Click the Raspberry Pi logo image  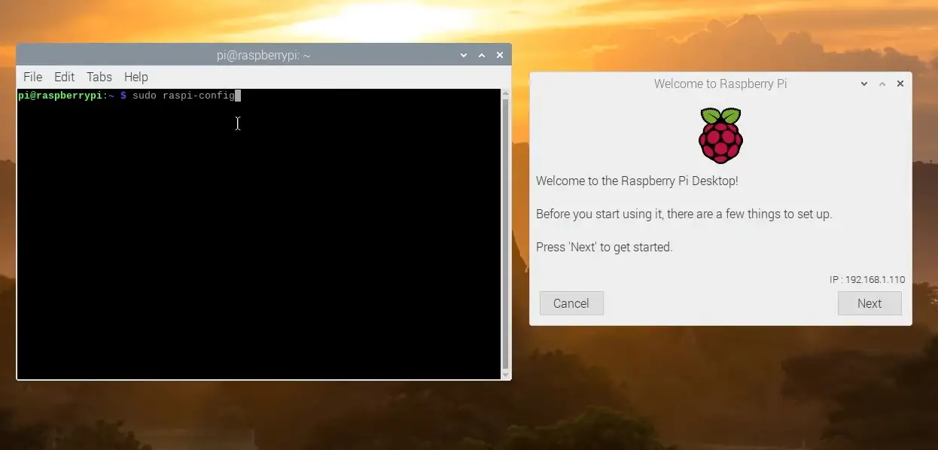coord(720,135)
